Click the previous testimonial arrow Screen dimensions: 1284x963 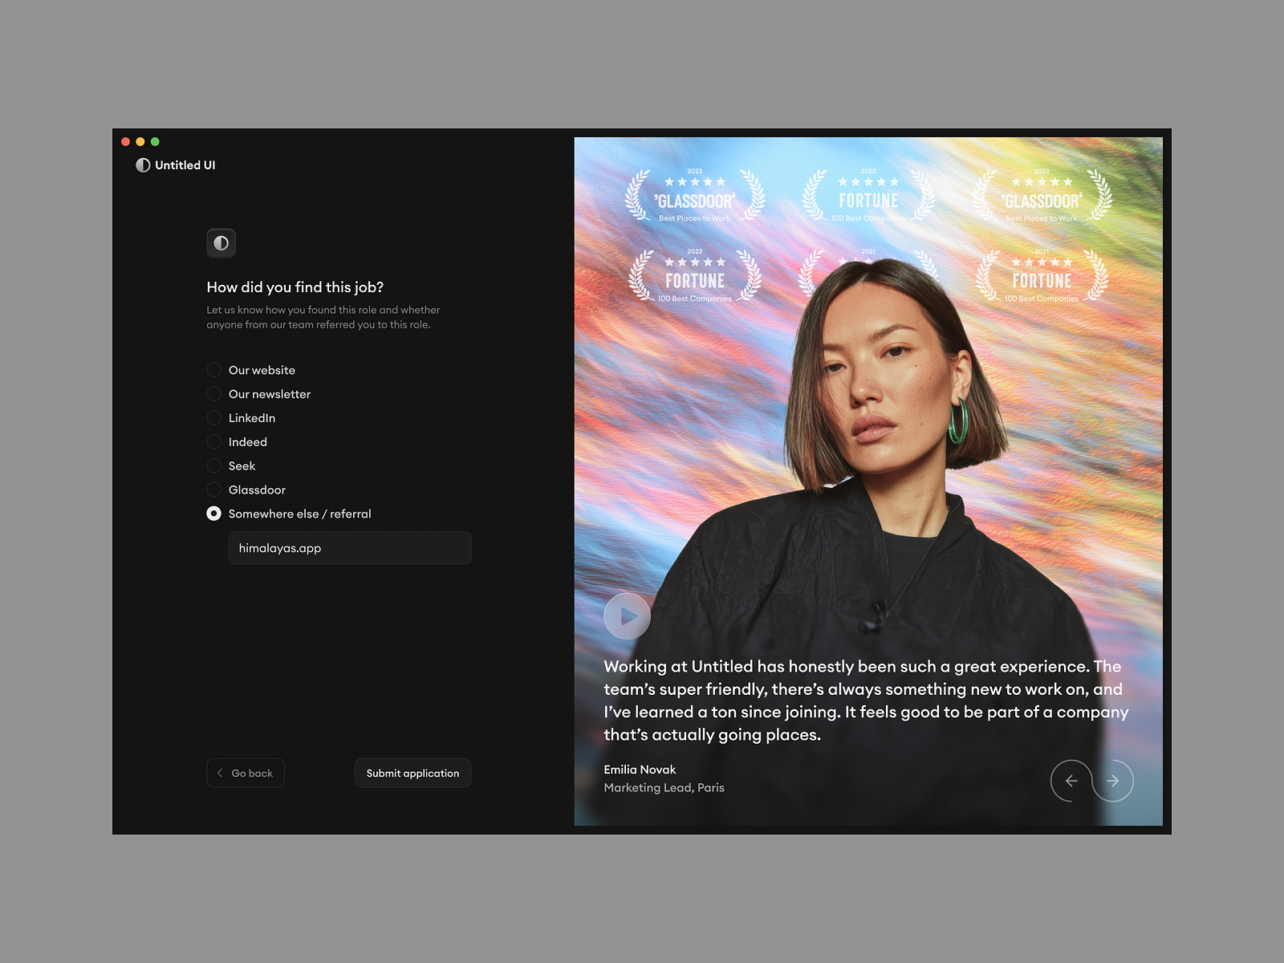(x=1071, y=780)
